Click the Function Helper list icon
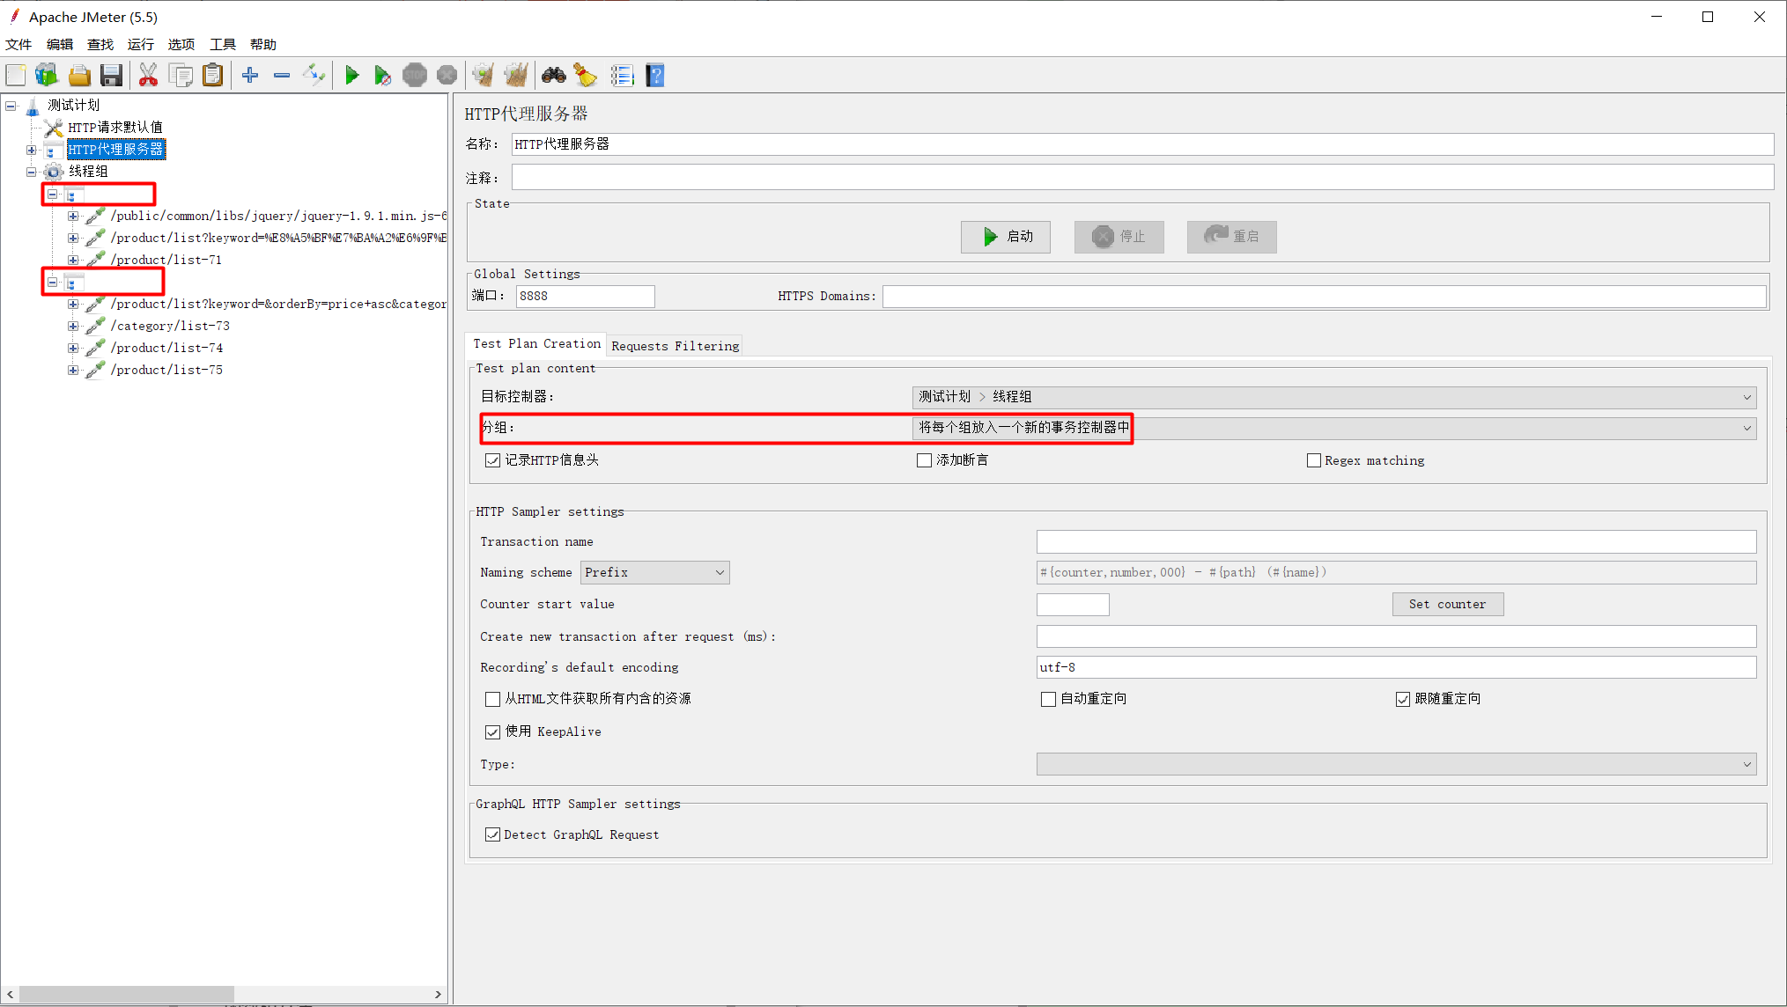The width and height of the screenshot is (1787, 1007). tap(622, 76)
